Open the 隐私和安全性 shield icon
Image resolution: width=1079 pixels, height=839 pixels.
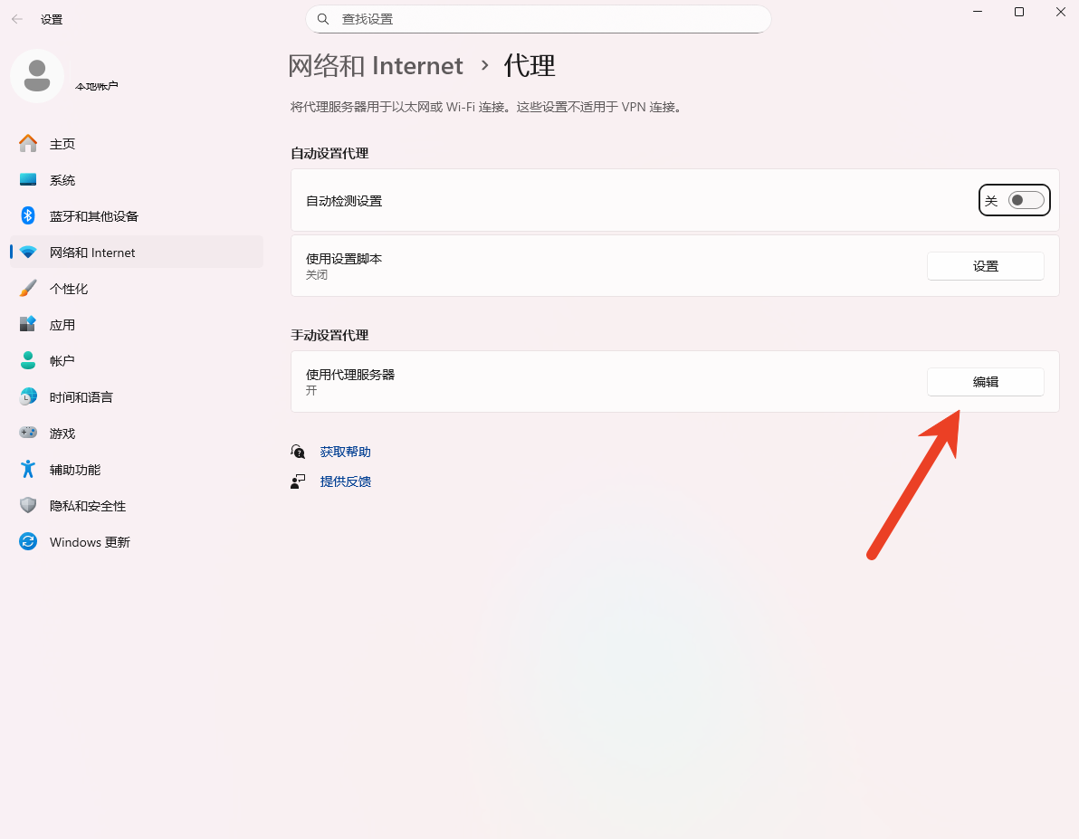click(28, 506)
